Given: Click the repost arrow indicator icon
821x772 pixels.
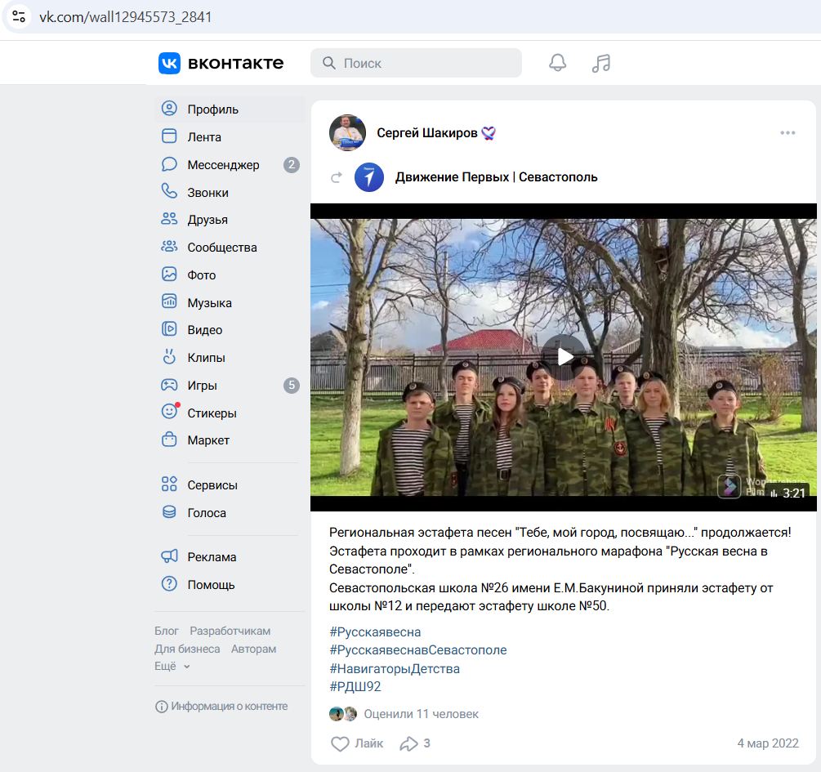Looking at the screenshot, I should point(337,177).
